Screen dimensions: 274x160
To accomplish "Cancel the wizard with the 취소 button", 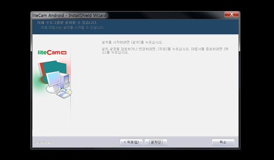I will tap(223, 142).
